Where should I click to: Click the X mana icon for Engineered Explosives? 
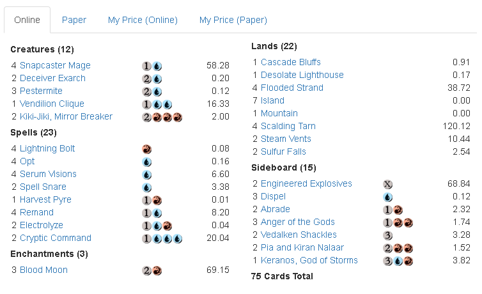coord(387,183)
